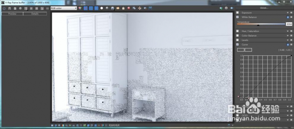Click the gray sphere icon near Globals
294x129 pixels.
coord(226,8)
